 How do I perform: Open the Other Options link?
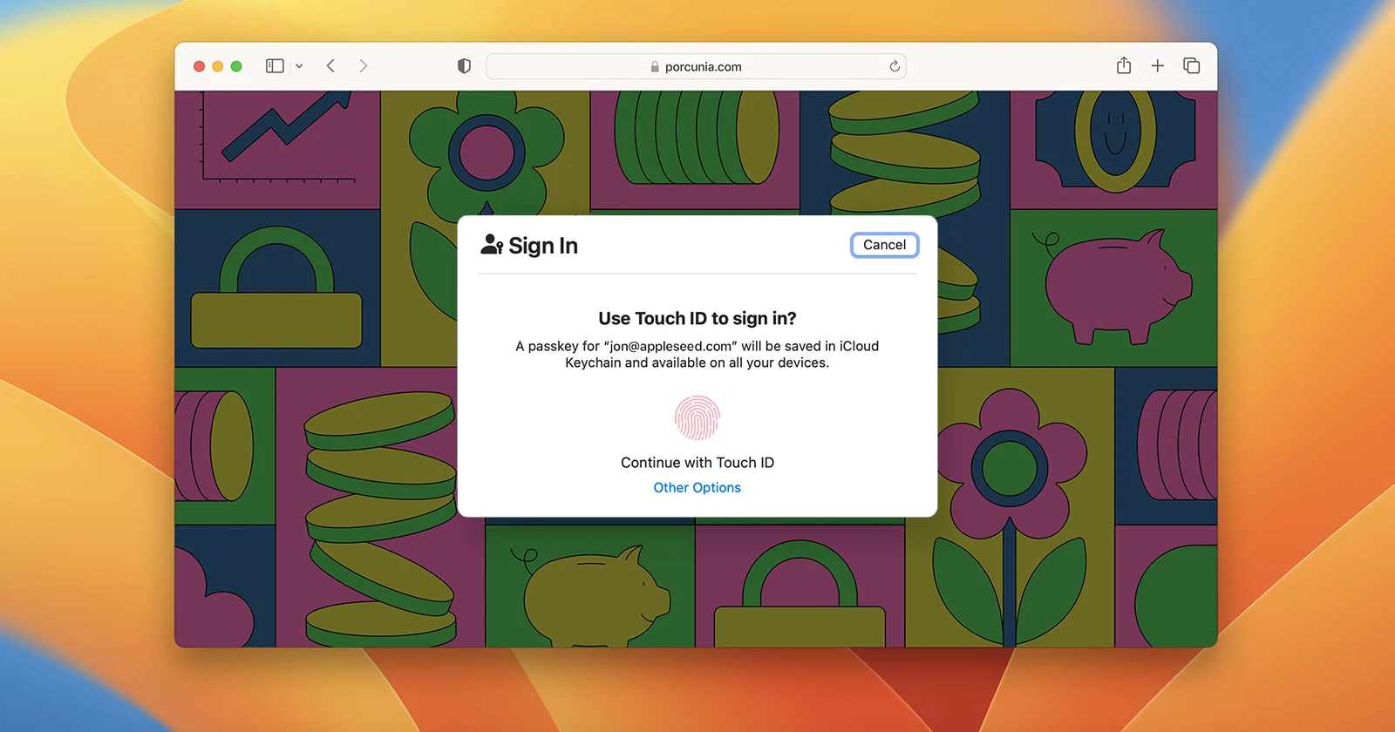pyautogui.click(x=697, y=488)
